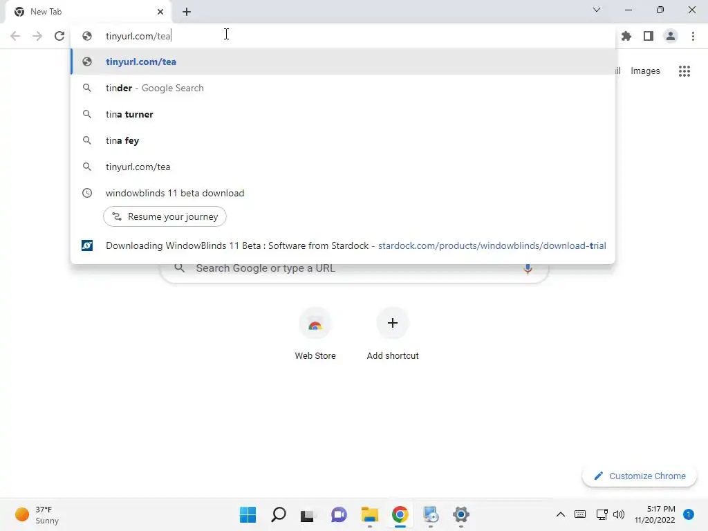Click the Resume your journey chip
708x531 pixels.
tap(165, 216)
